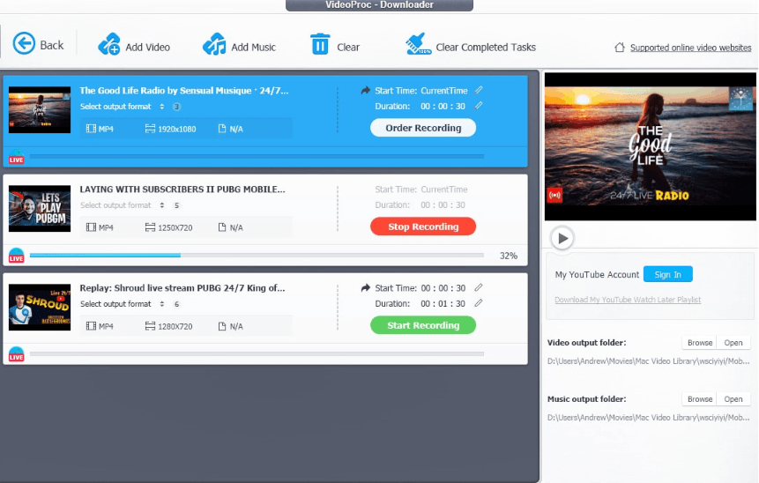This screenshot has width=759, height=483.
Task: Expand output format for Good Life Radio
Action: 162,107
